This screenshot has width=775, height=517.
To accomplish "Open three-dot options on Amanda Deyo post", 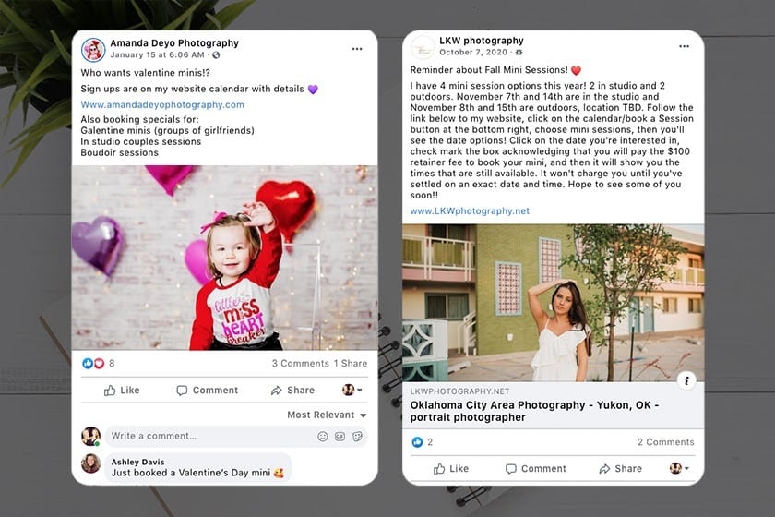I will pos(357,49).
